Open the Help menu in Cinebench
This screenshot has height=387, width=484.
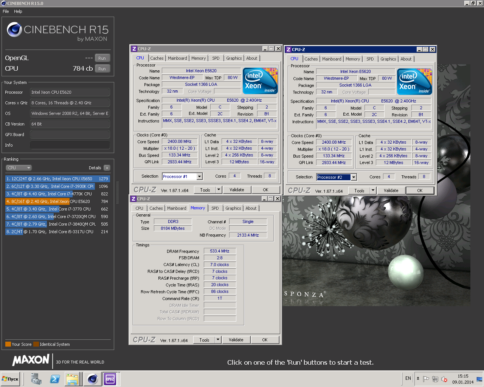tap(18, 11)
